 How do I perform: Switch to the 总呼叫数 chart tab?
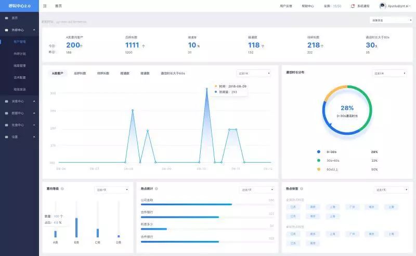pyautogui.click(x=80, y=73)
